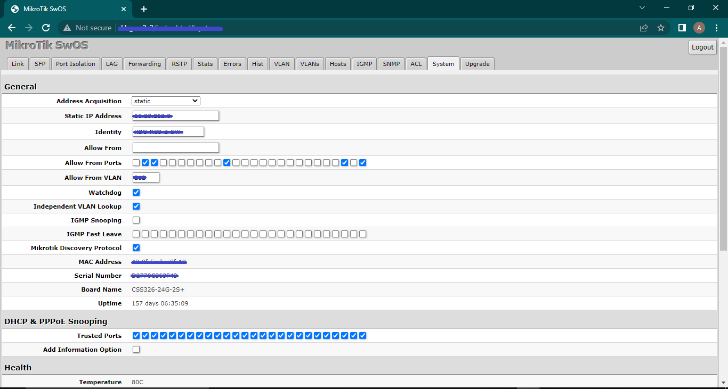This screenshot has width=728, height=389.
Task: Open the Chrome tab search chevron
Action: click(x=642, y=8)
